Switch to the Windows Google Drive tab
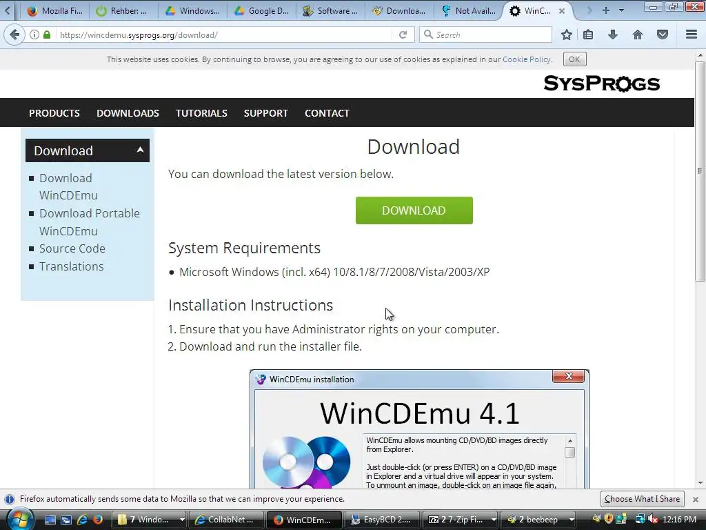Viewport: 706px width, 530px height. pos(192,11)
